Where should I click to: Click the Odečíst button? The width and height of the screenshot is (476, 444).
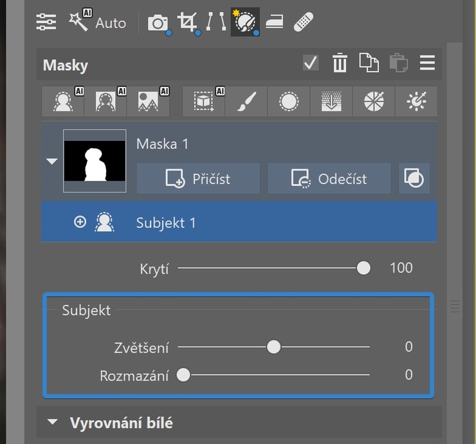pyautogui.click(x=329, y=178)
